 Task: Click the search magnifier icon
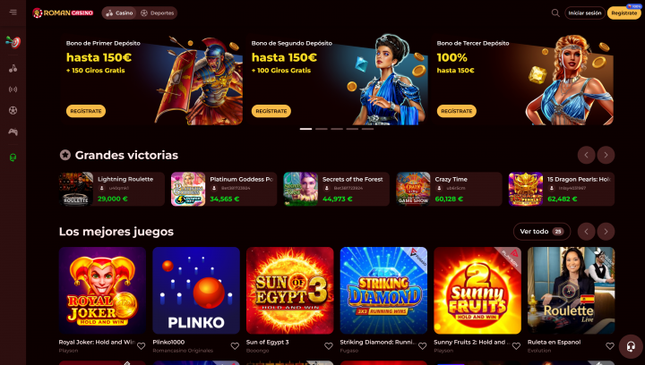pyautogui.click(x=555, y=13)
